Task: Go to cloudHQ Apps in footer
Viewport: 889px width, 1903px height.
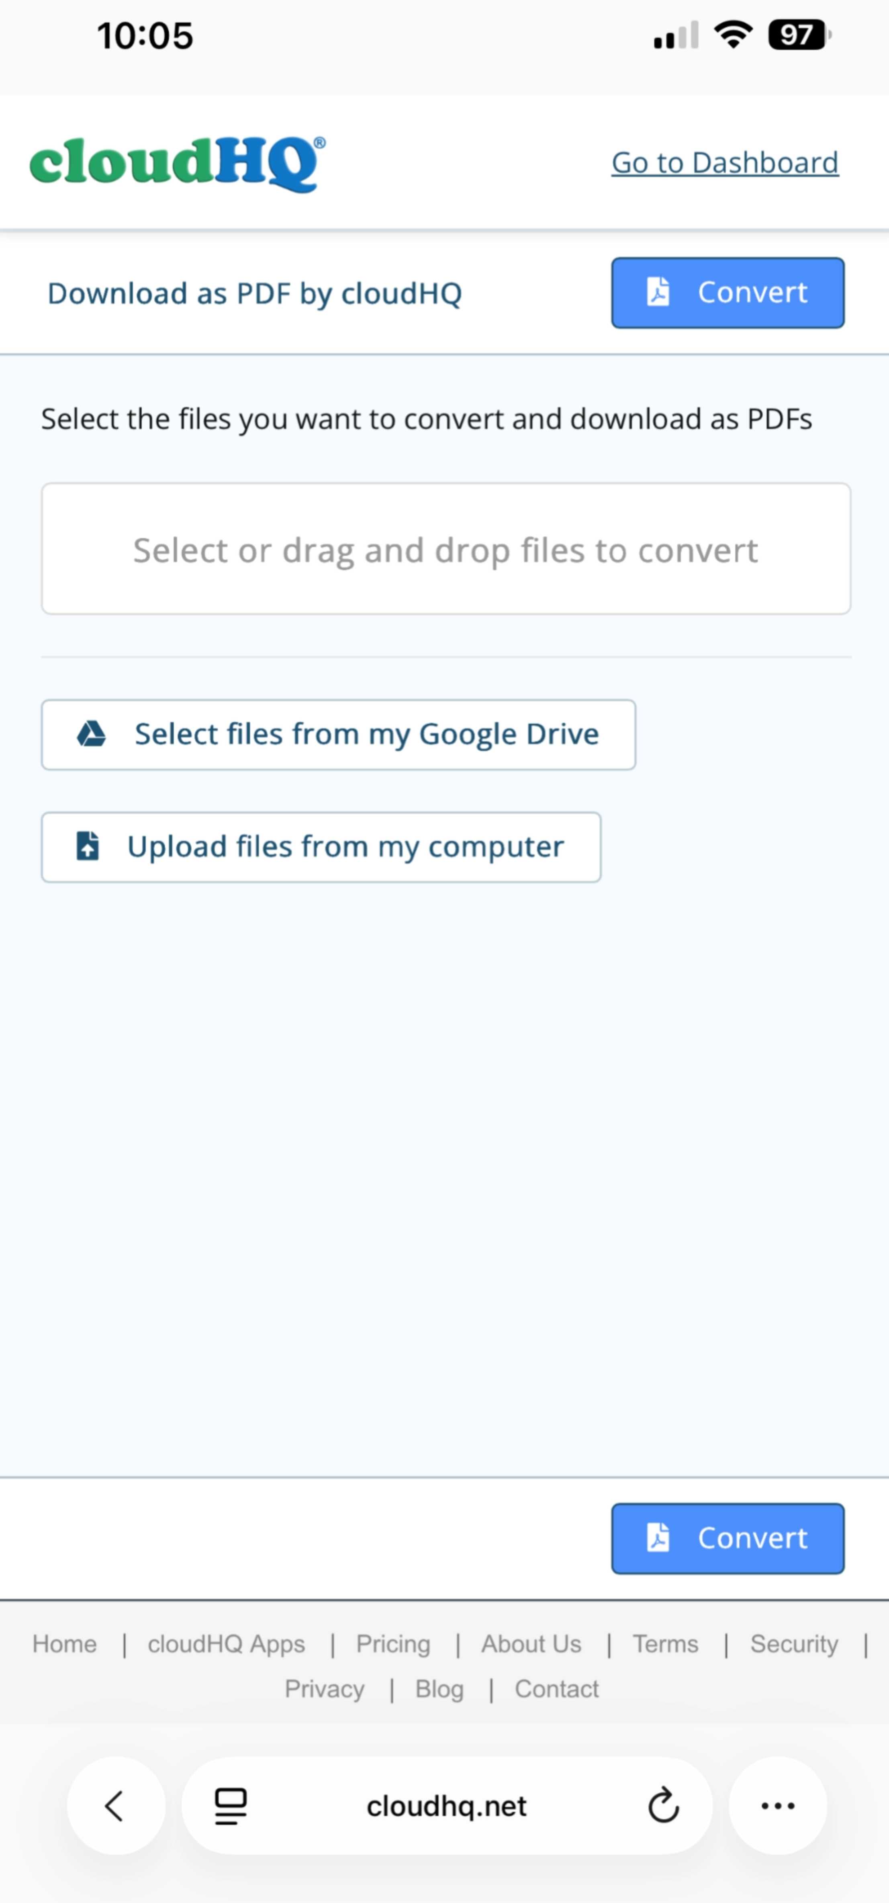Action: (x=226, y=1644)
